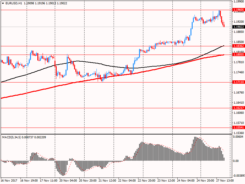Select the 1.17460 price scale value
The image size is (245, 184).
pos(239,72)
